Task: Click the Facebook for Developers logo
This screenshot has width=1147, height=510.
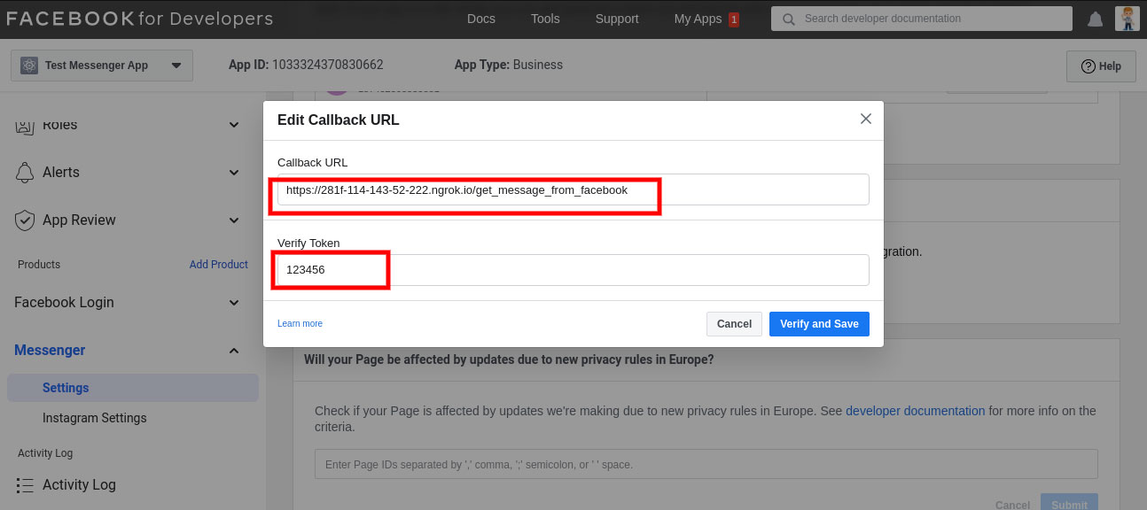Action: pos(140,19)
